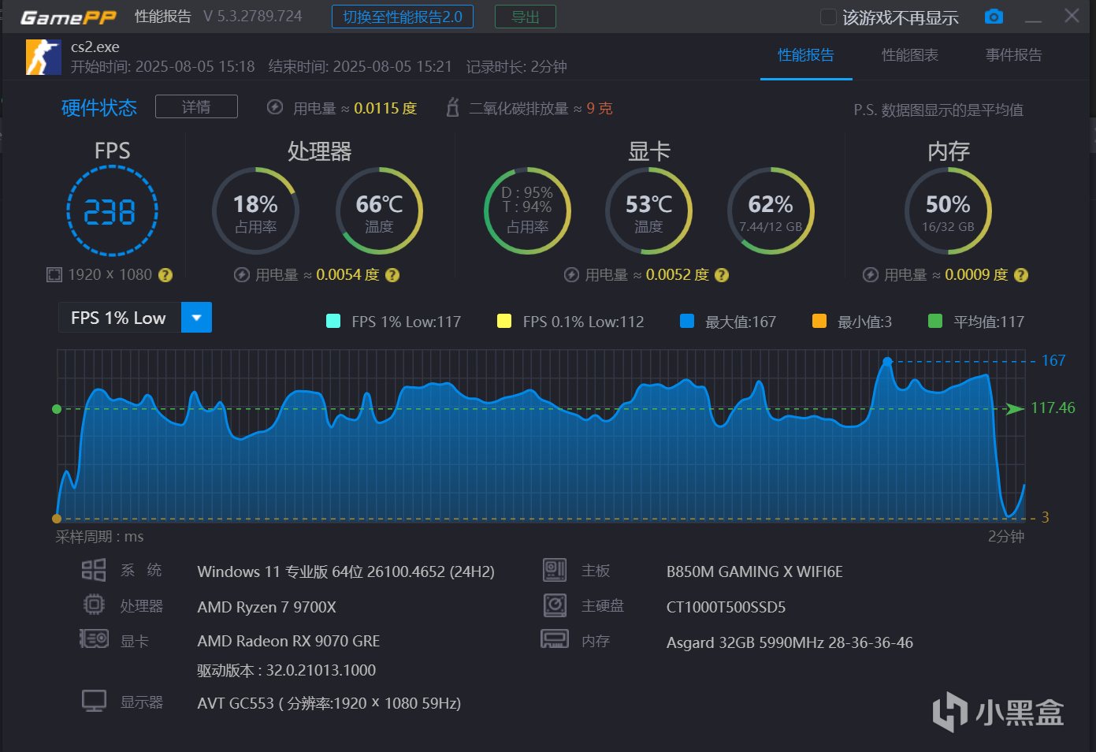
Task: Click the AMD Radeon RX 9070 GRE text
Action: [x=288, y=641]
